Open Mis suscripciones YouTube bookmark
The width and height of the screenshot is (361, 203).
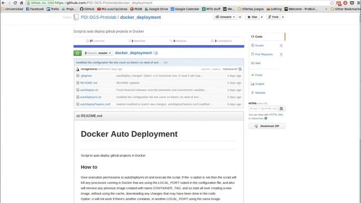(112, 9)
